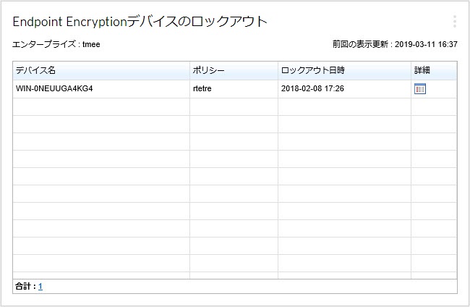
Task: Click divider between ポリシー and ロックアウト日時 headers
Action: [x=278, y=71]
